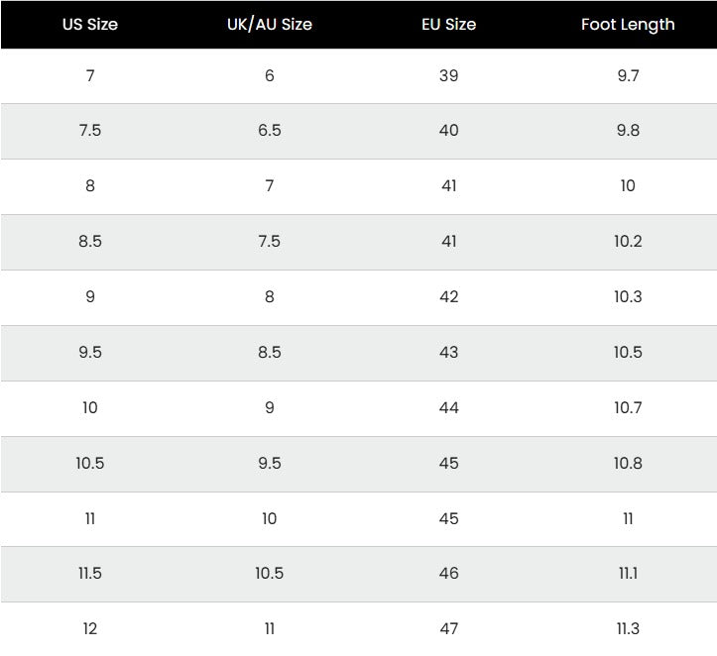
Task: Click EU size 40 cell
Action: click(448, 131)
